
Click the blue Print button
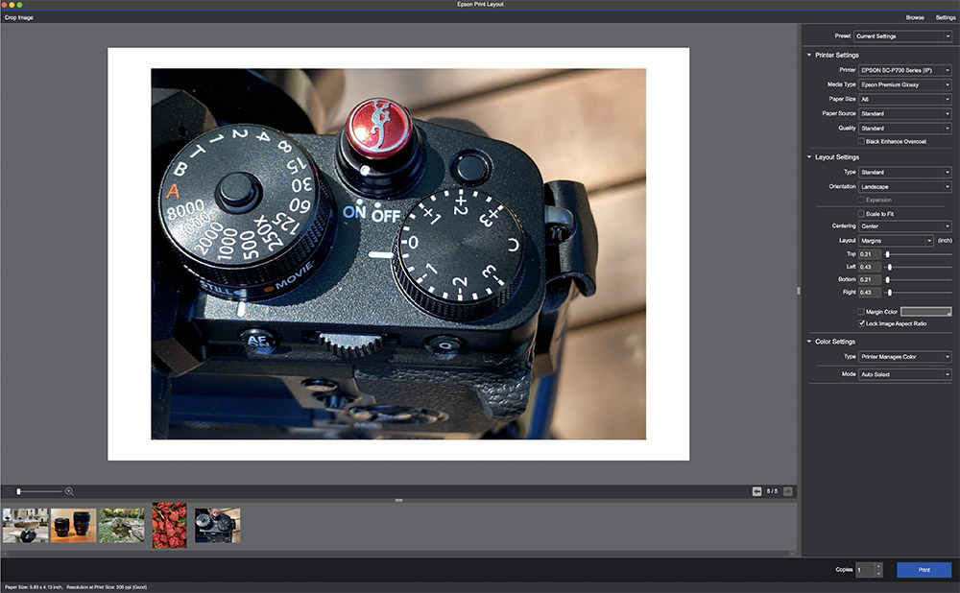[x=924, y=570]
